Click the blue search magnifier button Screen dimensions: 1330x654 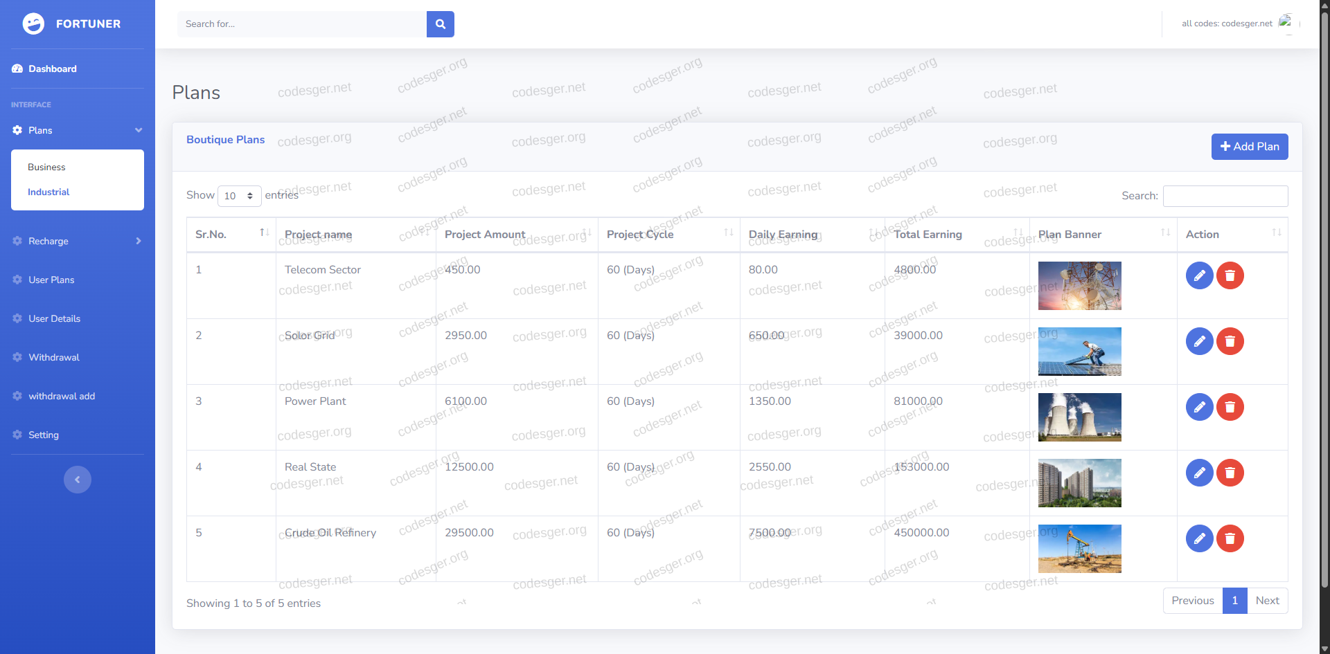click(440, 24)
